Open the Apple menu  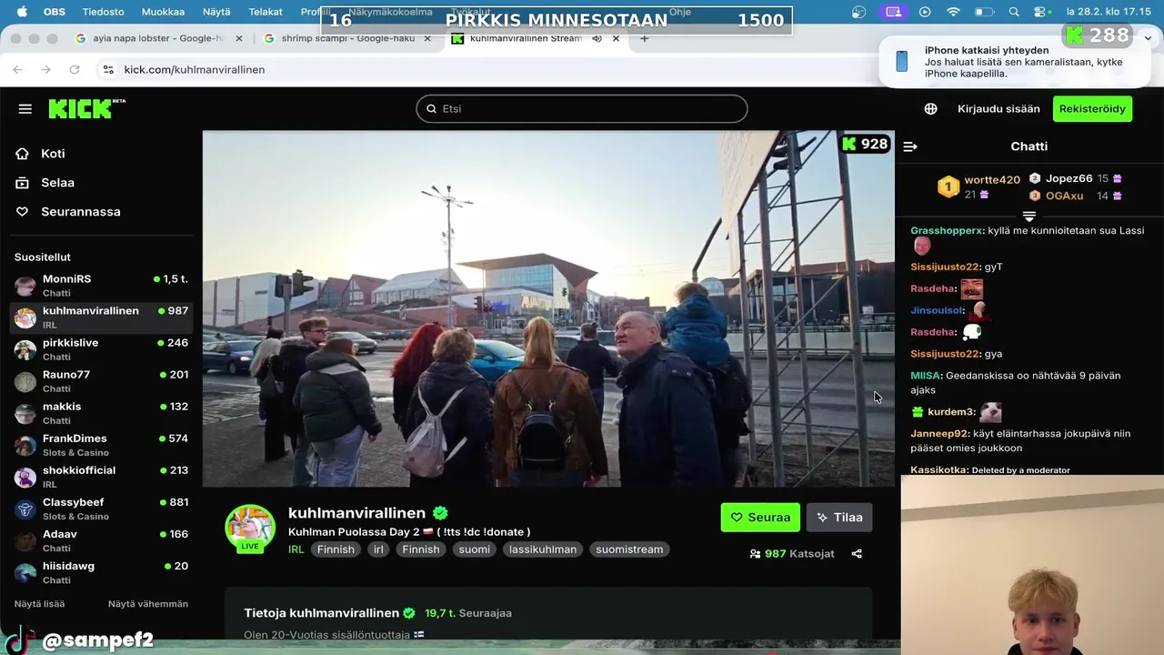[x=22, y=12]
